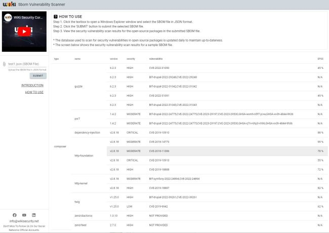Screen dimensions: 329x233
Task: Click the vulnerabilitie column header
Action: point(156,59)
